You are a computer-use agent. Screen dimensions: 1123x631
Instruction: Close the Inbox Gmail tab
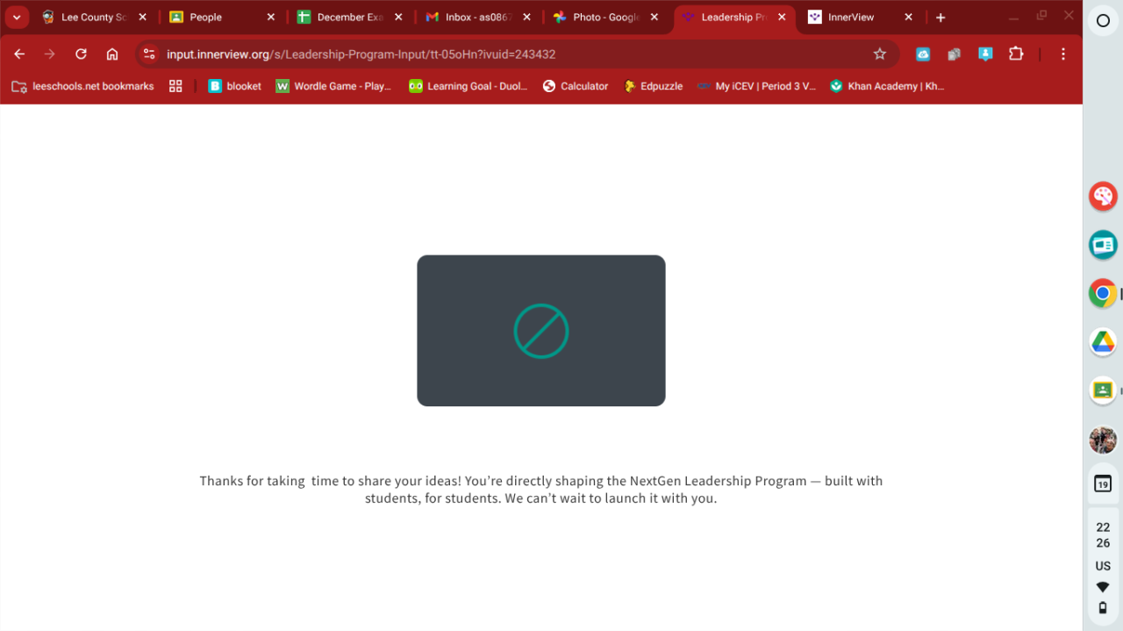click(x=526, y=17)
